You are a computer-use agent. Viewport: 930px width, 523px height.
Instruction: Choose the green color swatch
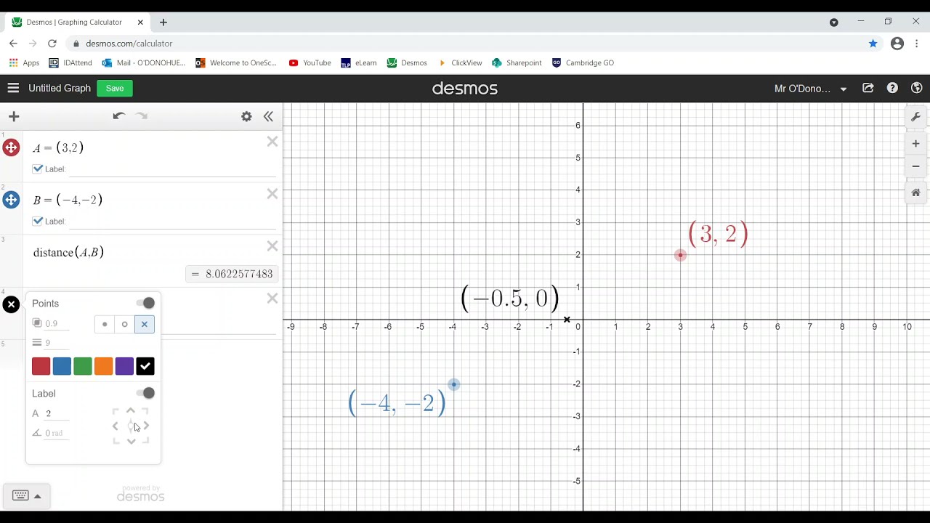83,366
